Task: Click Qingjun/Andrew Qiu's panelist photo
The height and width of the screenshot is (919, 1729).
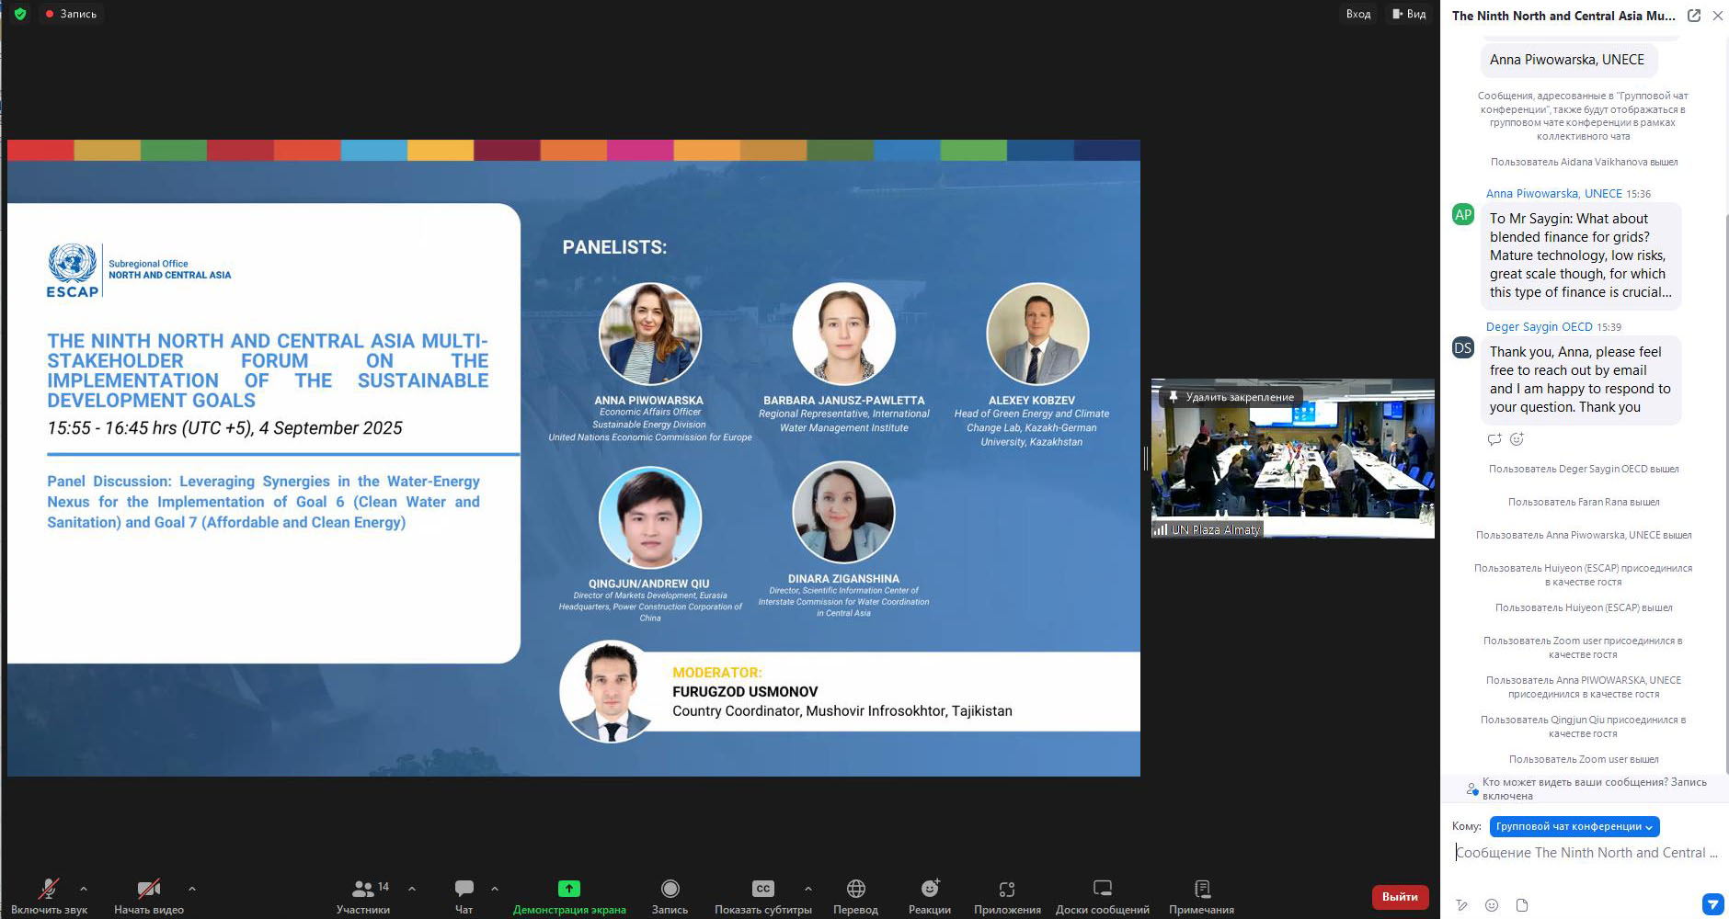Action: 649,517
